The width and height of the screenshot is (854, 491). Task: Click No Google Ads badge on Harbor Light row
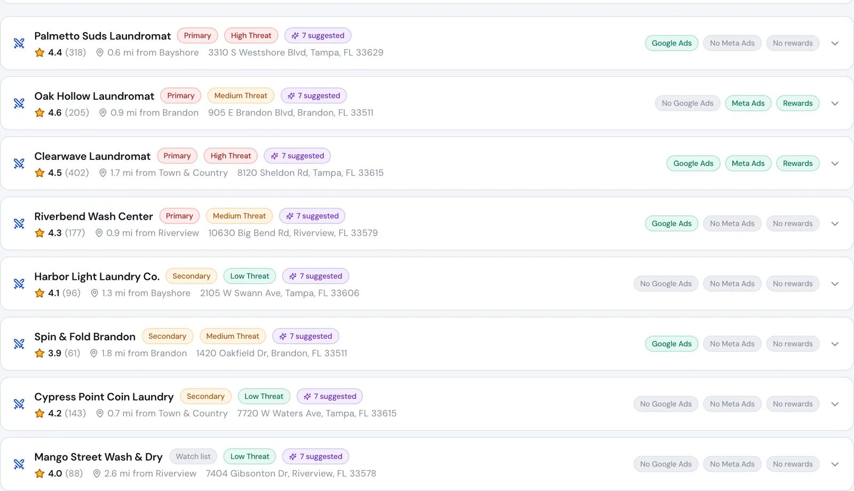(x=666, y=284)
